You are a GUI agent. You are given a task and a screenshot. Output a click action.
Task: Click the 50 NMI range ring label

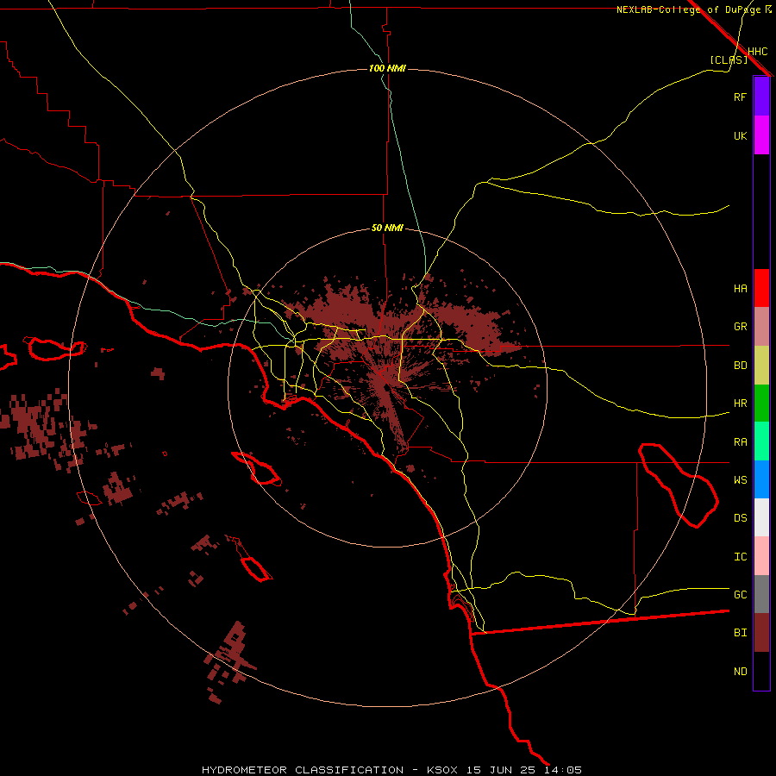click(387, 228)
